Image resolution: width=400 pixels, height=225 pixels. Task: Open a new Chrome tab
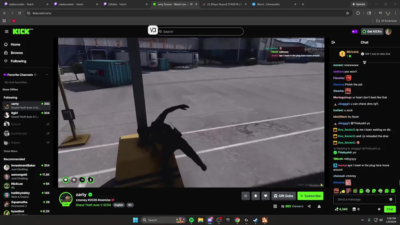click(x=303, y=4)
